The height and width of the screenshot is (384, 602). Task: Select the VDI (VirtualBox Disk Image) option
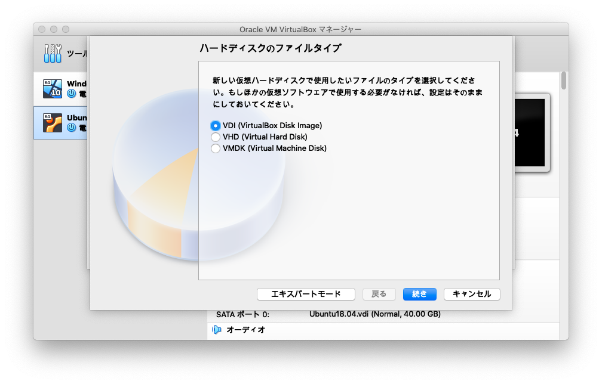(216, 125)
